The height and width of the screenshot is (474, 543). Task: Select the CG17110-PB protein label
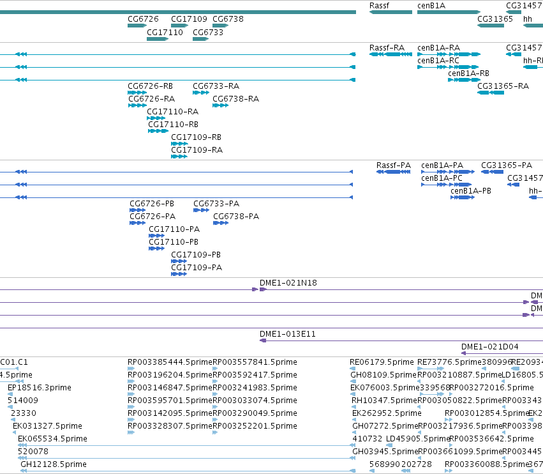(174, 241)
